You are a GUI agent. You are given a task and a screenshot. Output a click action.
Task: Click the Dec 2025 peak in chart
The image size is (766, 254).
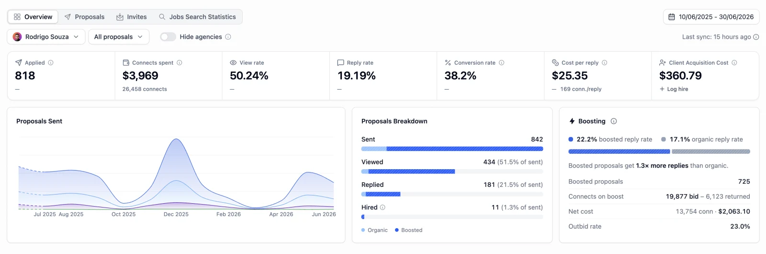(x=177, y=139)
